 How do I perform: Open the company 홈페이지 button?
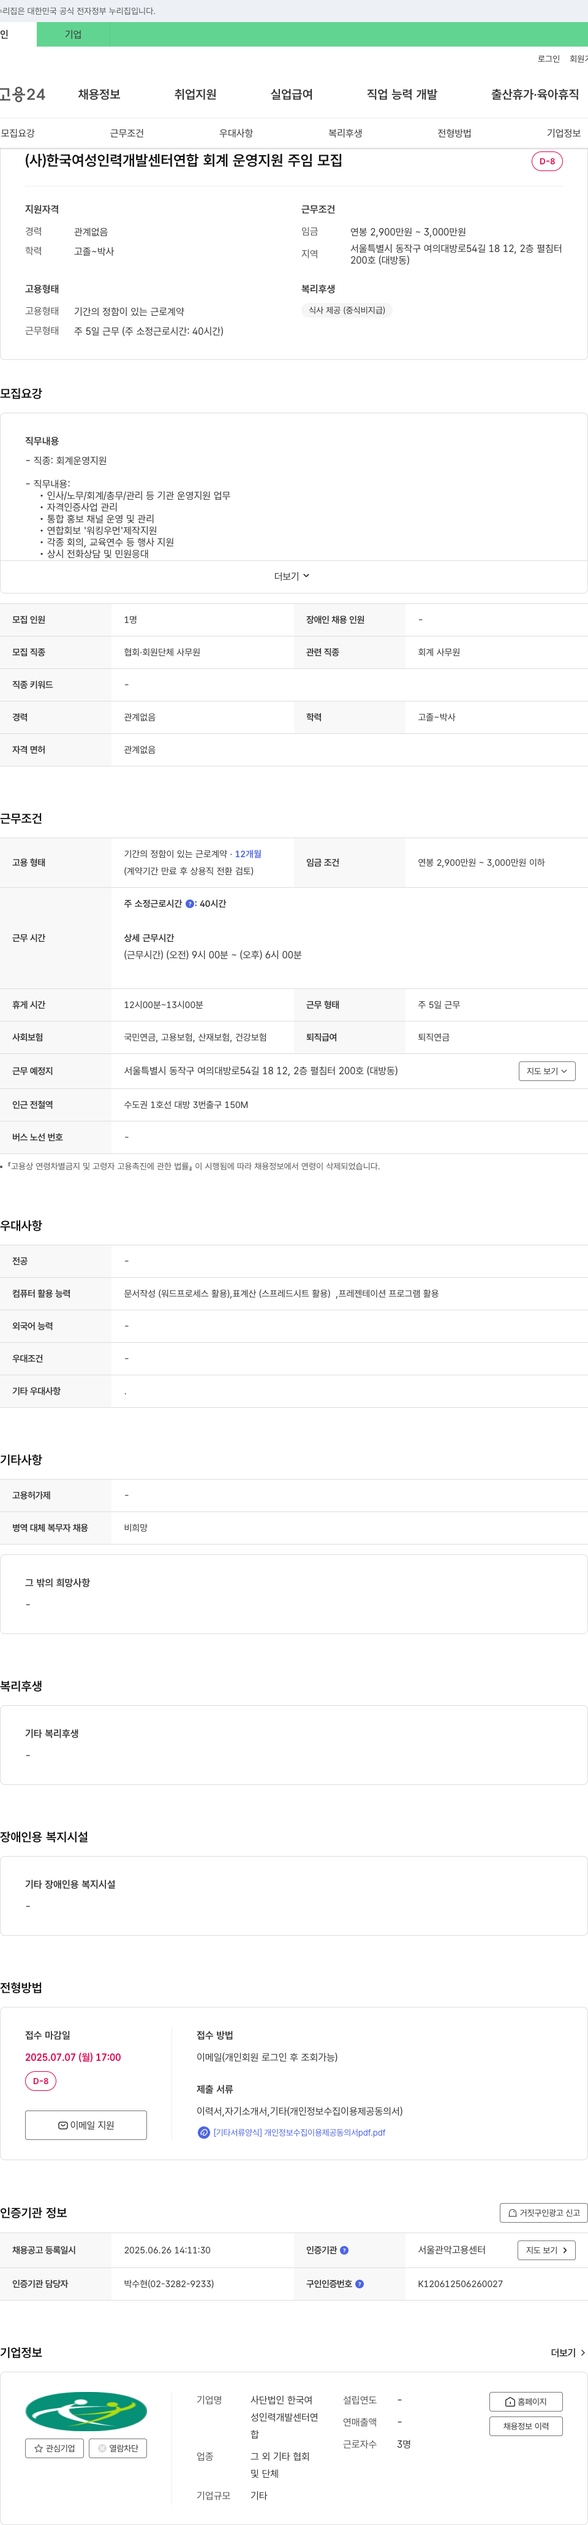click(x=526, y=2402)
